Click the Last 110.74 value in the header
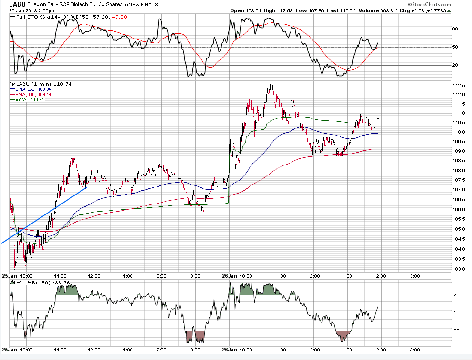472x360 pixels. (x=341, y=10)
